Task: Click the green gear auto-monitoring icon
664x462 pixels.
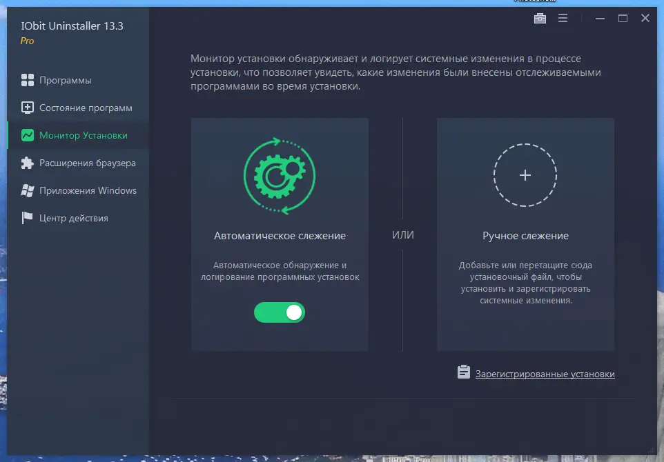Action: pos(280,176)
